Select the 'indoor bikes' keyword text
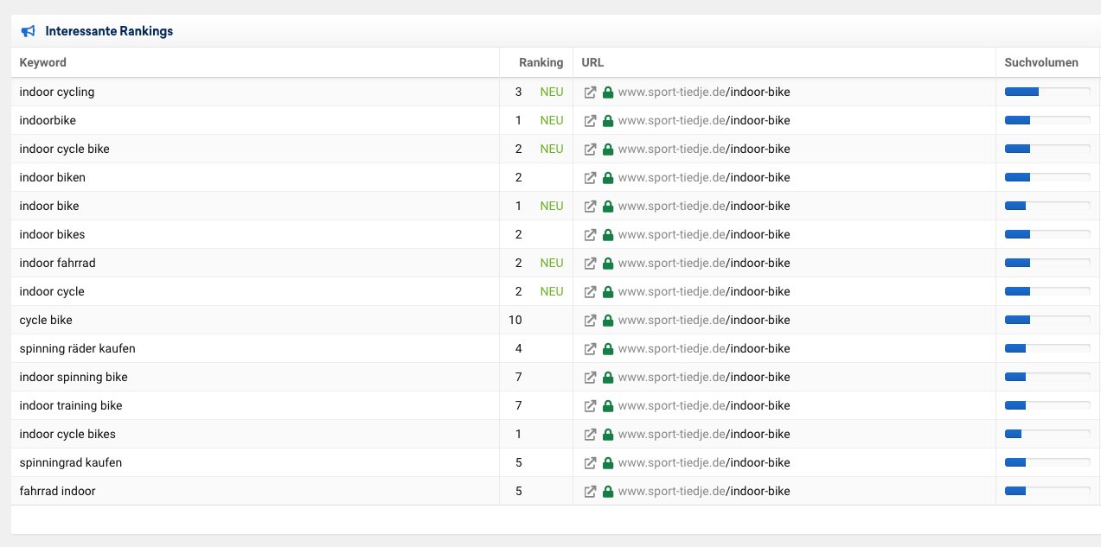This screenshot has height=547, width=1101. (52, 234)
